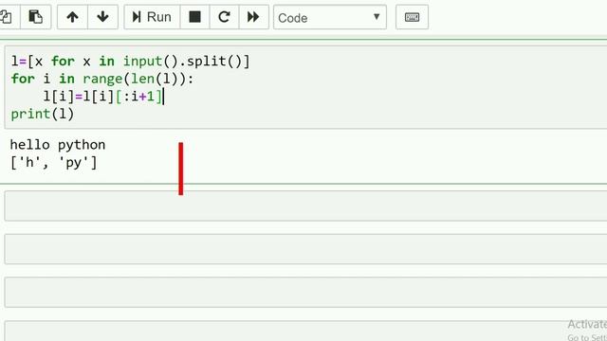Viewport: 607px width, 341px height.
Task: Select the second empty cell
Action: point(305,249)
